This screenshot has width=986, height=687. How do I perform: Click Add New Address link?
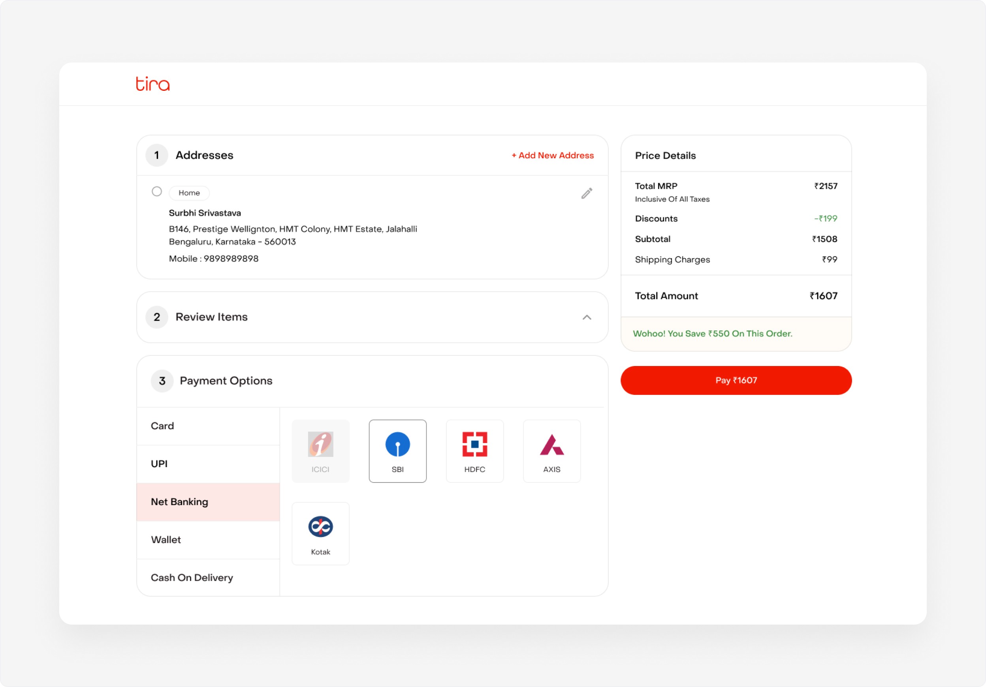pos(552,155)
